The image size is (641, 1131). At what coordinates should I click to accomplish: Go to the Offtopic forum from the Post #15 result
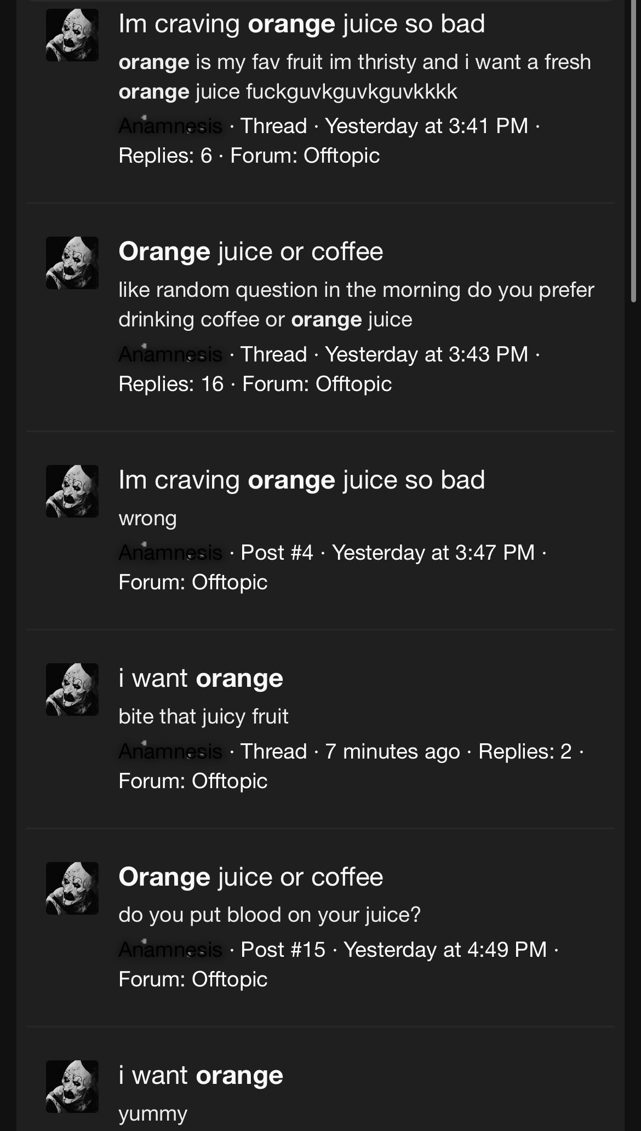(230, 979)
